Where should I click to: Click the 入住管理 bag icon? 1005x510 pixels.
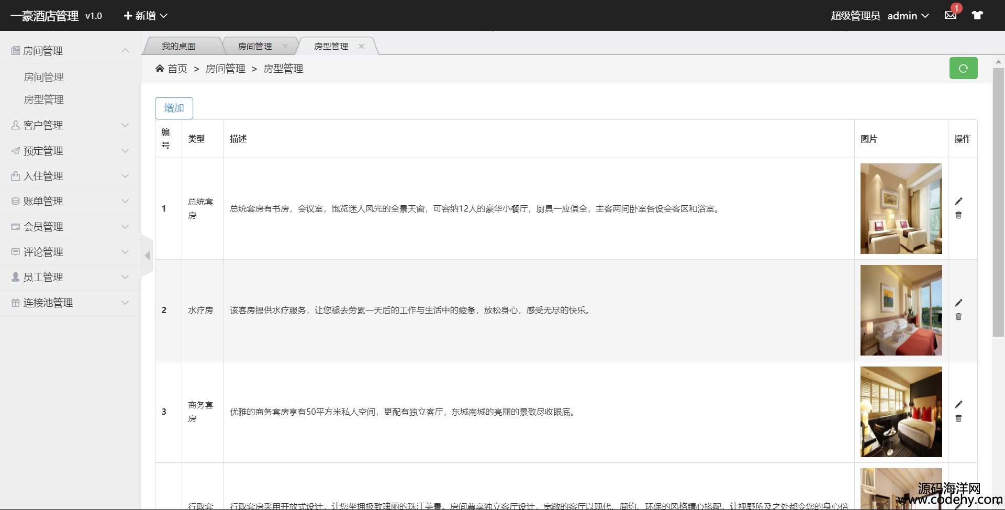[x=16, y=176]
